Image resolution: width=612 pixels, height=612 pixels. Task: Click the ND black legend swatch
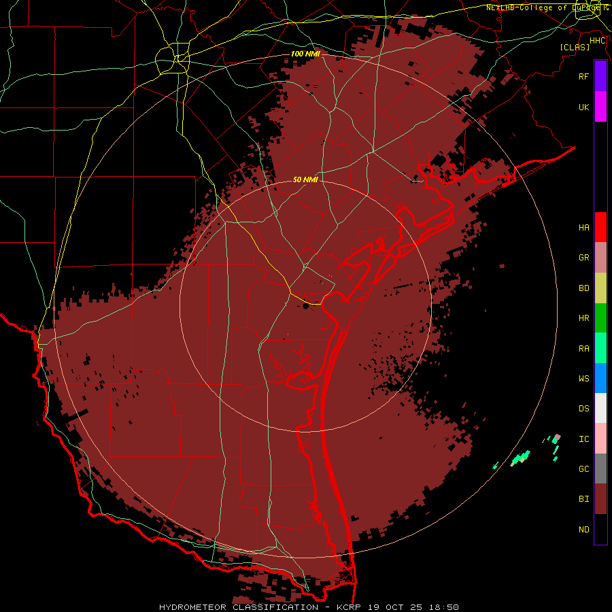[x=600, y=529]
